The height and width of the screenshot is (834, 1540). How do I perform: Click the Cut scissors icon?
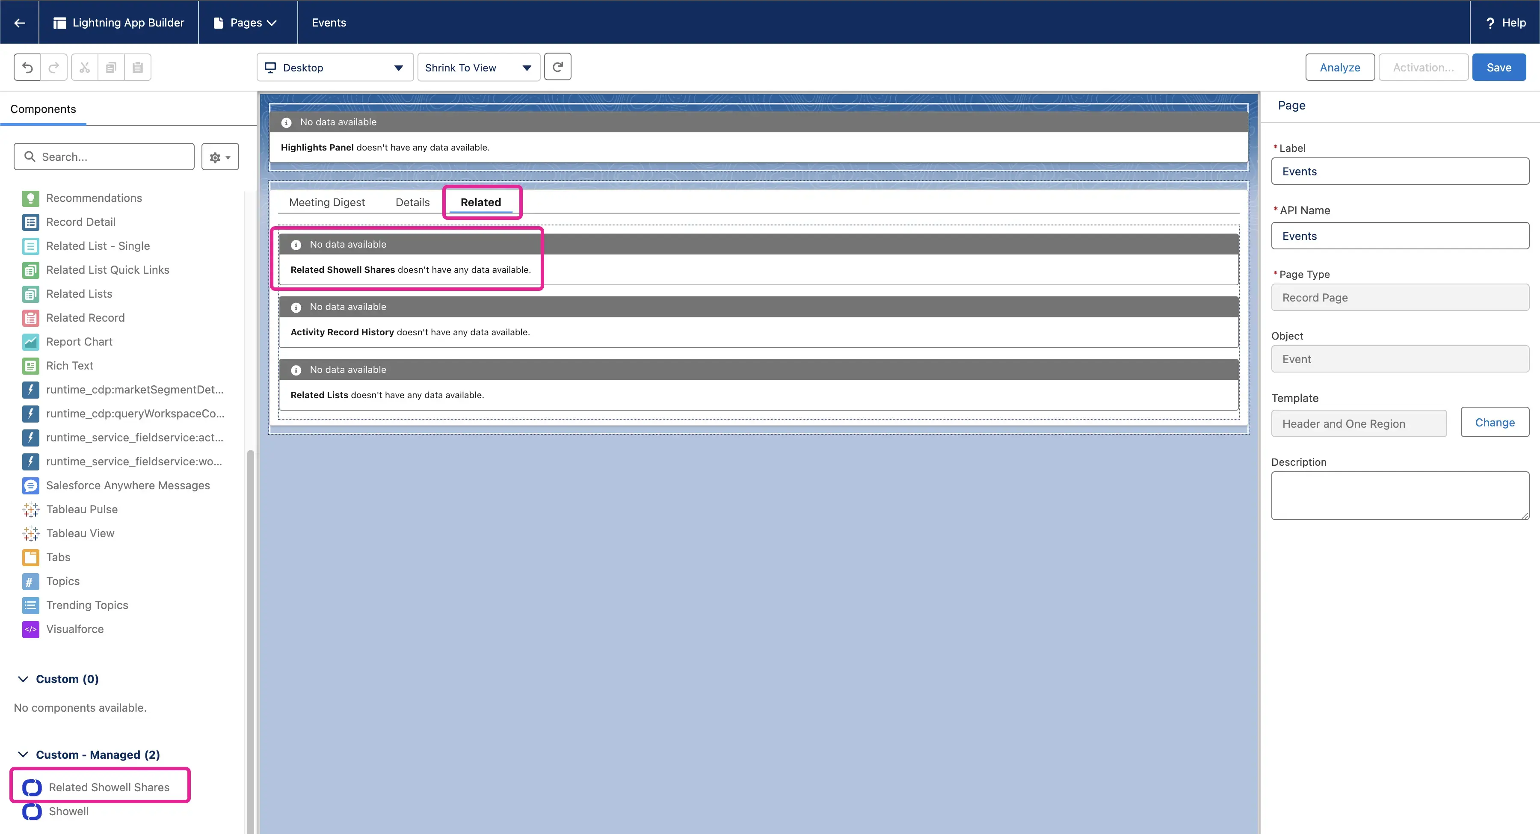pyautogui.click(x=84, y=67)
